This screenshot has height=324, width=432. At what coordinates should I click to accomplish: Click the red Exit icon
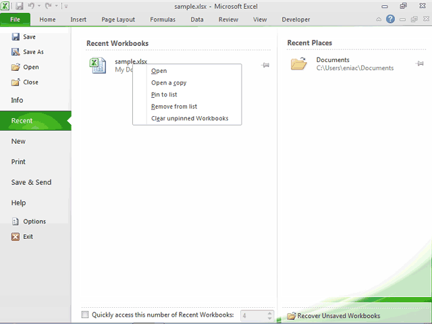[x=16, y=237]
